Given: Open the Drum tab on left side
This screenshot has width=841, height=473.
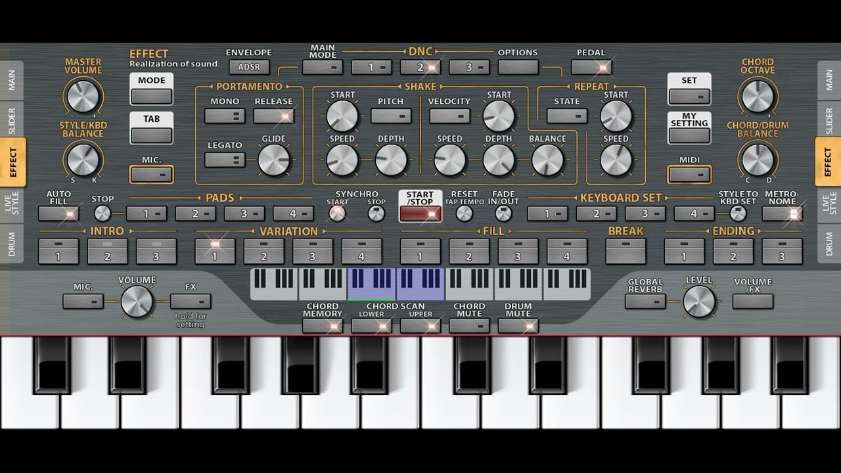Looking at the screenshot, I should [12, 244].
